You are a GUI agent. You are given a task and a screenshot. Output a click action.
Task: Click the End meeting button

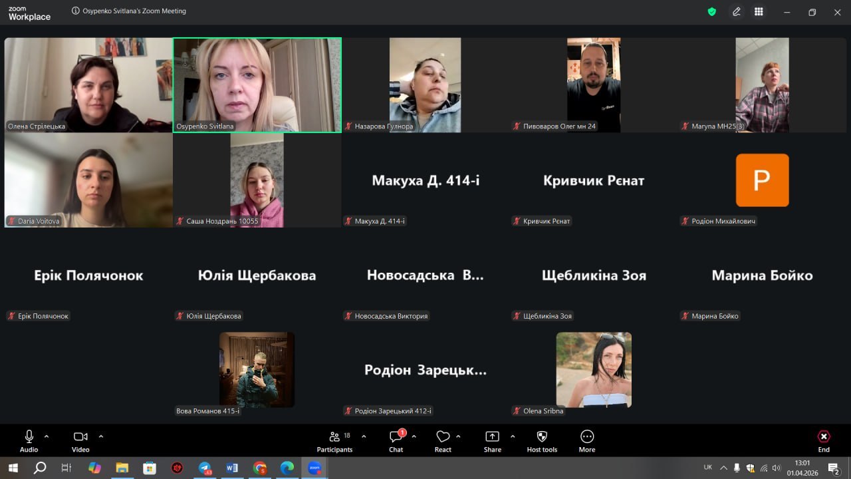(x=824, y=440)
